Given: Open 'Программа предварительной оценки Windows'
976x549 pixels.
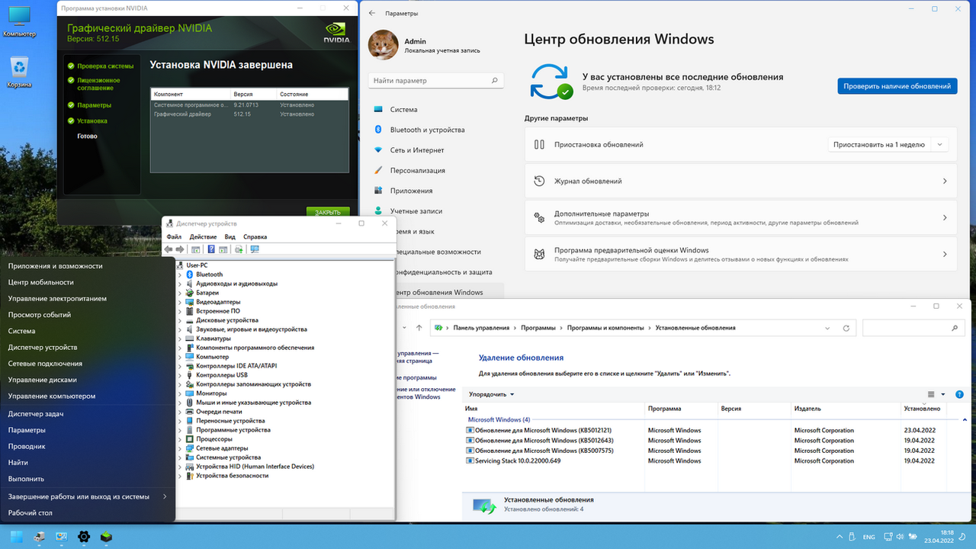Looking at the screenshot, I should (740, 255).
